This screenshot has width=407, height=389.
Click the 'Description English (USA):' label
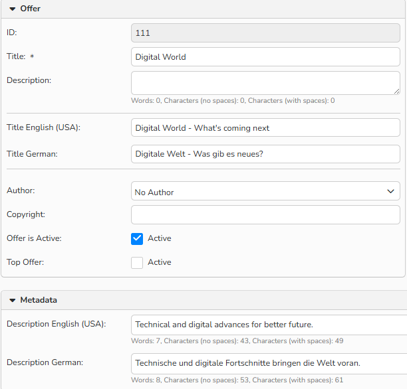[x=57, y=324]
